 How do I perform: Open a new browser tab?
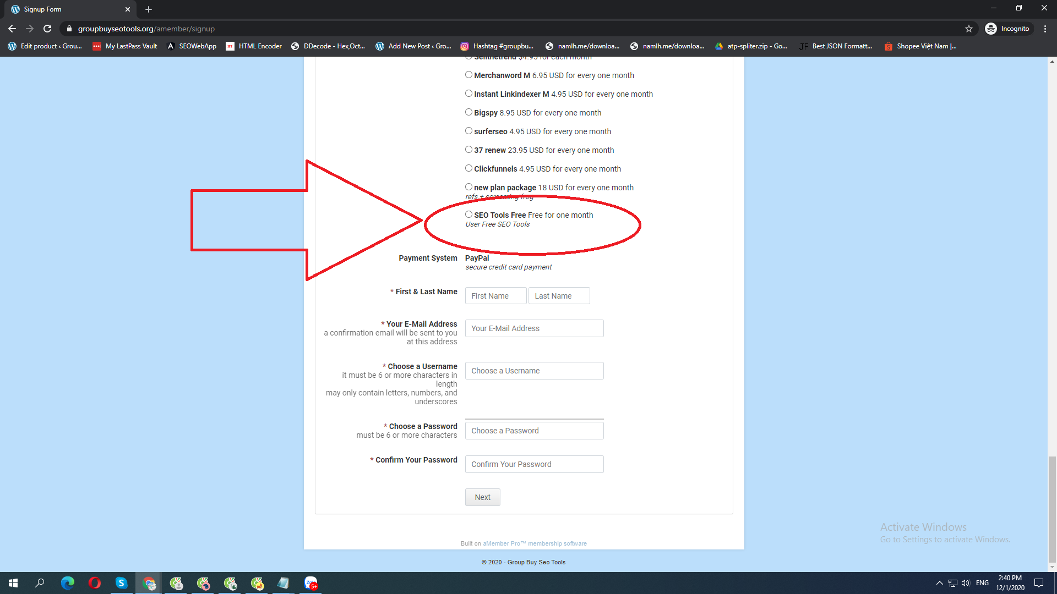coord(149,9)
